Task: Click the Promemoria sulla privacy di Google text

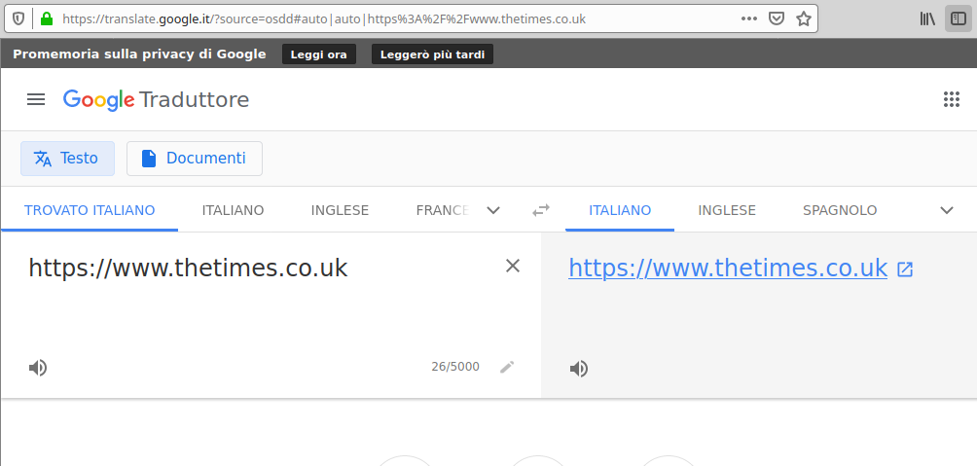Action: (139, 54)
